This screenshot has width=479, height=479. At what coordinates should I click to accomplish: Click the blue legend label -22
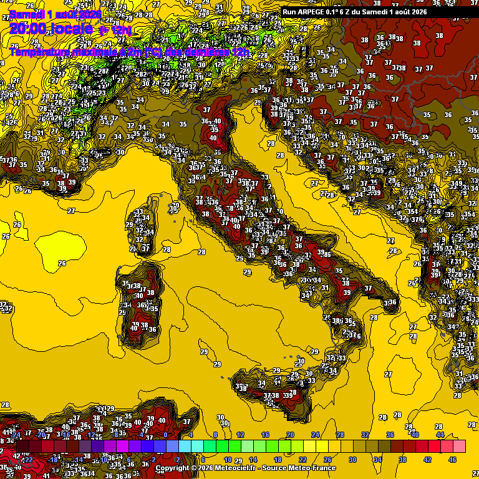point(28,460)
